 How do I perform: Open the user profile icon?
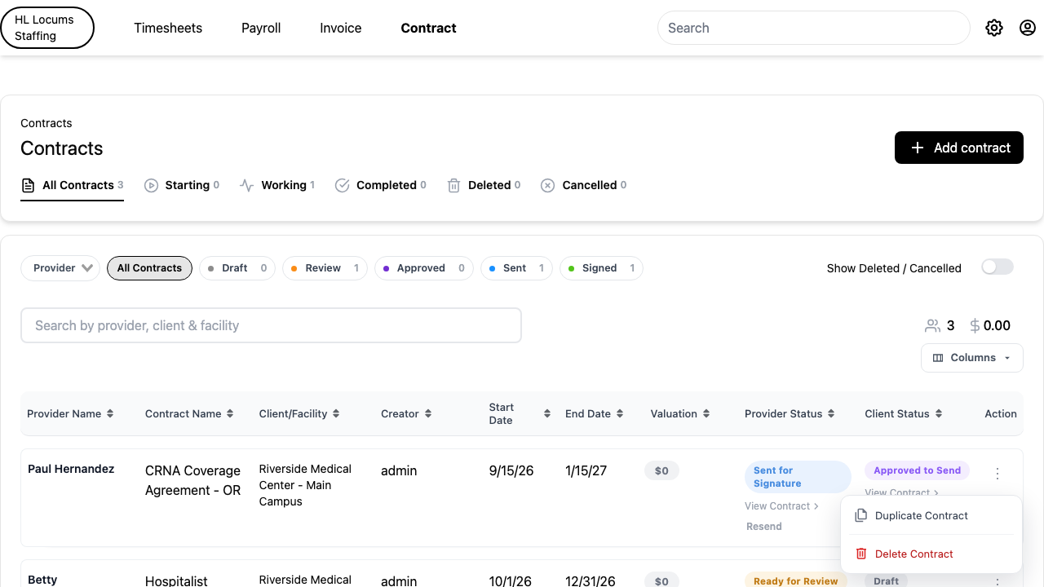[1028, 28]
